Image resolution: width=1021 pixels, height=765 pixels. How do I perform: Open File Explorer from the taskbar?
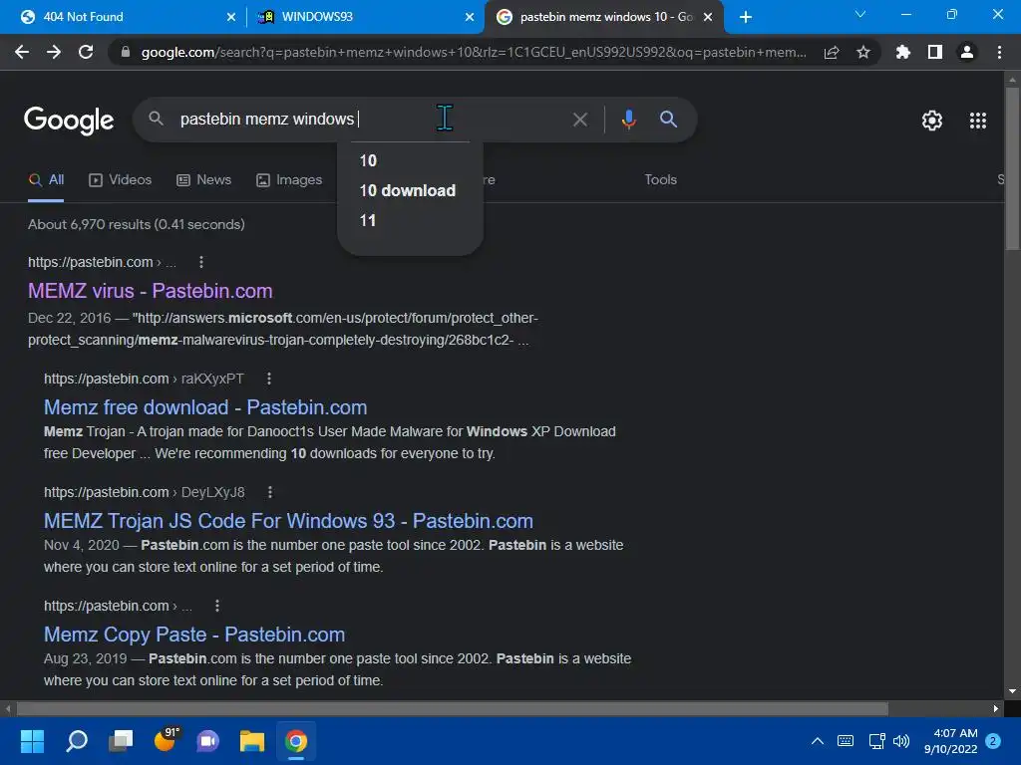(252, 741)
